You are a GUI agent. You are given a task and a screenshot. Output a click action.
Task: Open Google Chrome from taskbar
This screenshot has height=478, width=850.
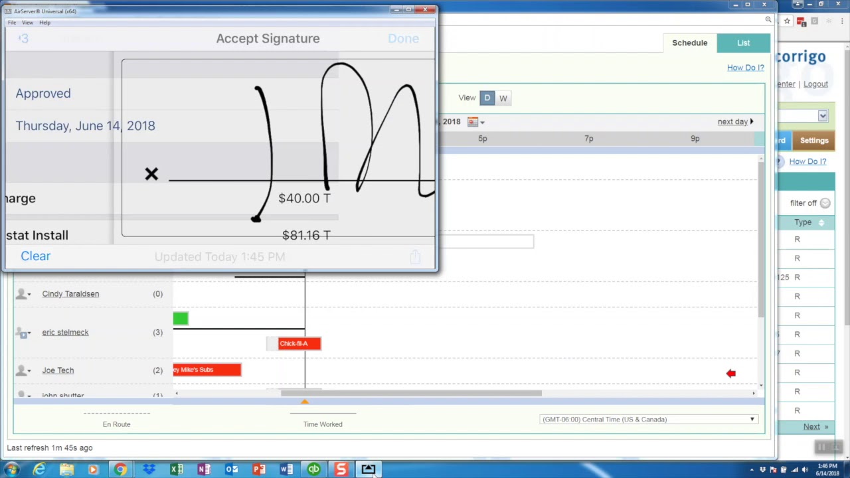click(120, 469)
